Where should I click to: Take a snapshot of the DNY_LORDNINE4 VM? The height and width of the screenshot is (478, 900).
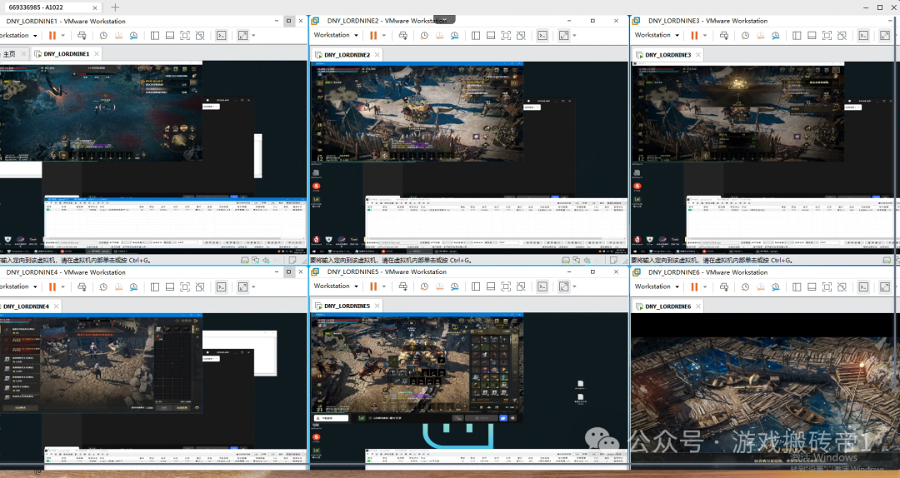103,287
